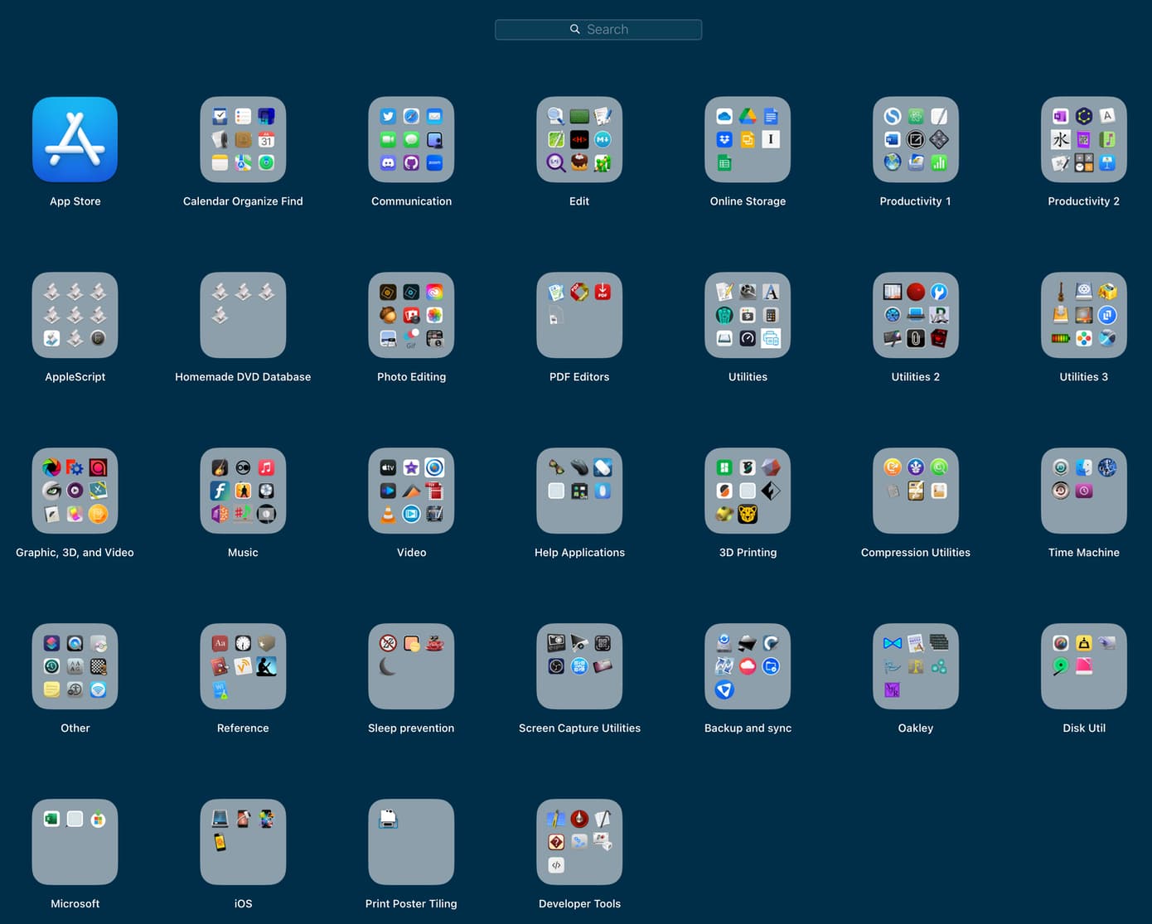This screenshot has width=1152, height=924.
Task: Open the Communication folder
Action: pos(411,139)
